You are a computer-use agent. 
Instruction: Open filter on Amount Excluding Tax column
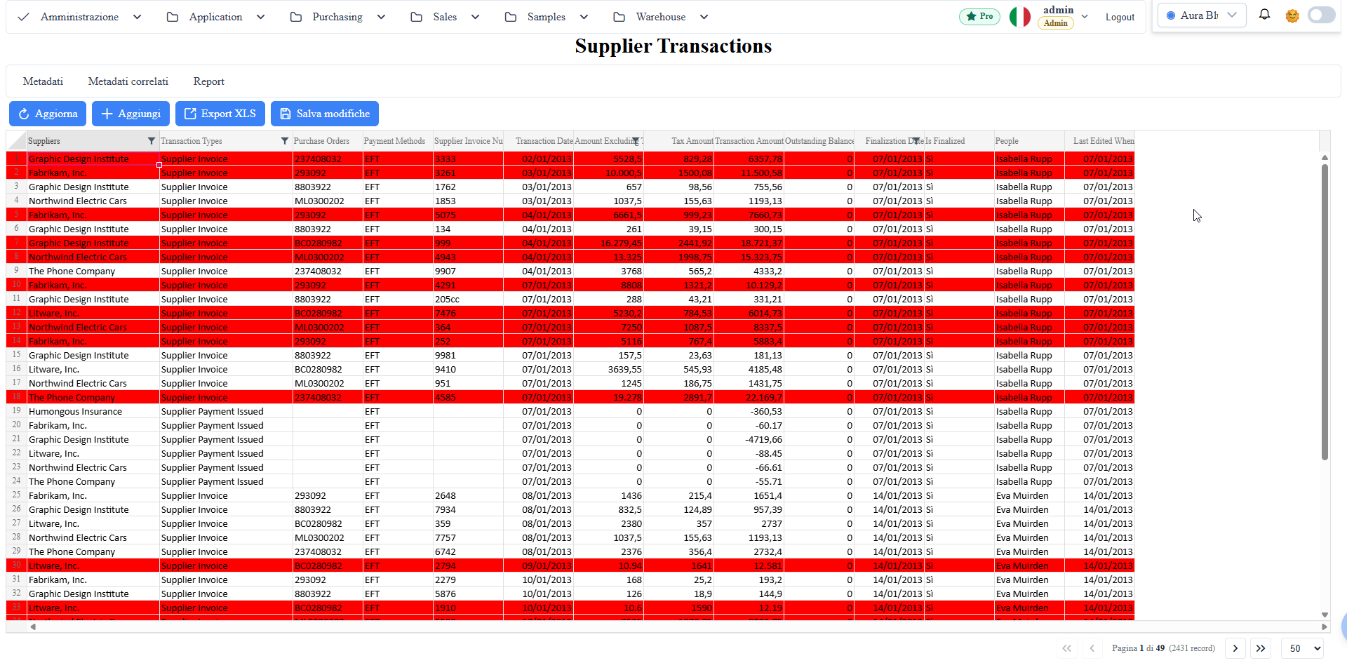[x=636, y=141]
